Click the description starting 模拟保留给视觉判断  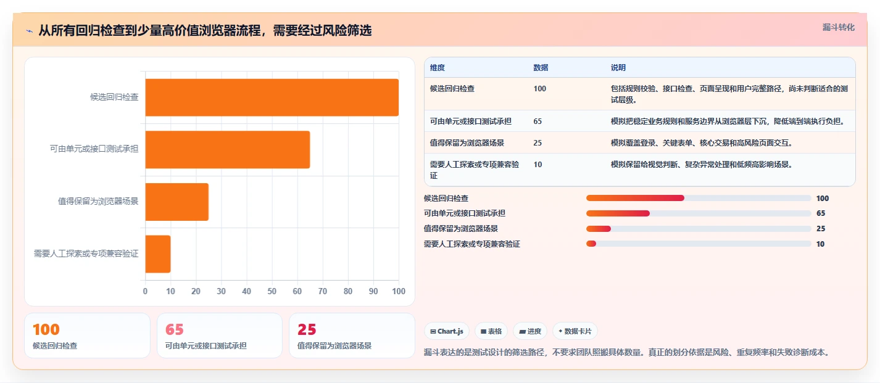pyautogui.click(x=701, y=165)
